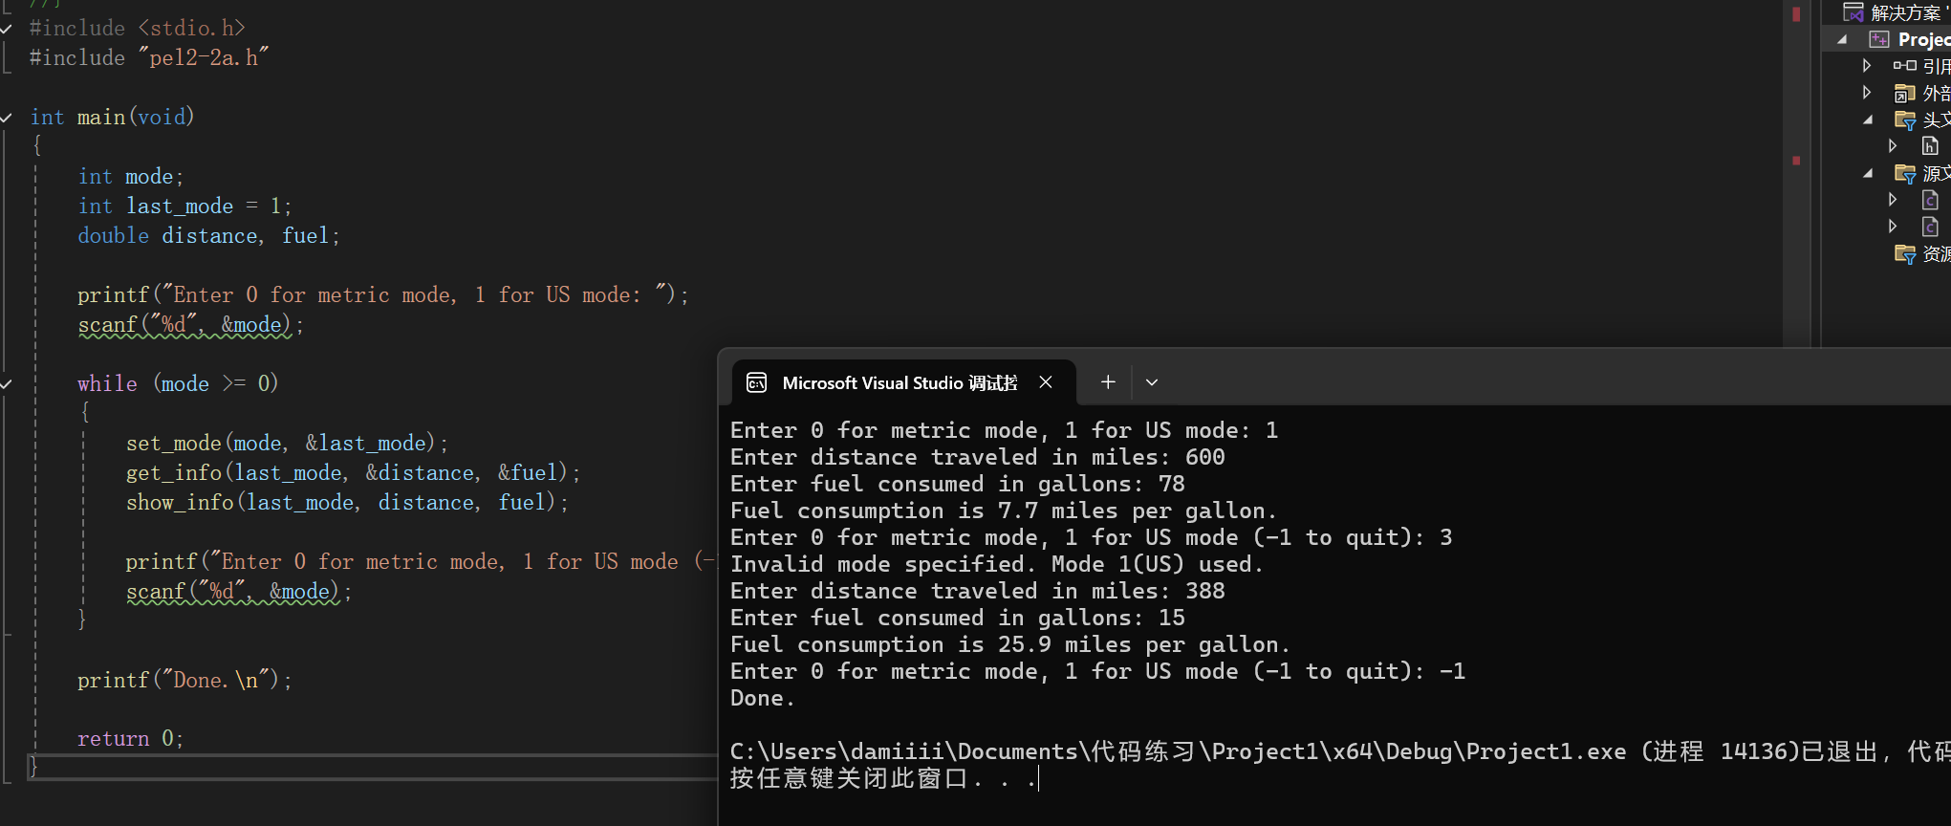
Task: Click the header files filter folder icon
Action: [1904, 120]
